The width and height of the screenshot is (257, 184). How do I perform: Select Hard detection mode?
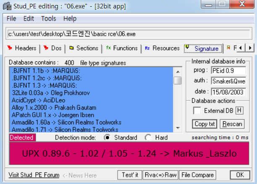tap(148, 137)
